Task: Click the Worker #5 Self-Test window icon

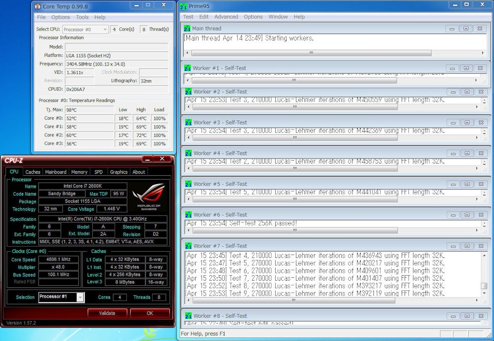Action: (188, 184)
